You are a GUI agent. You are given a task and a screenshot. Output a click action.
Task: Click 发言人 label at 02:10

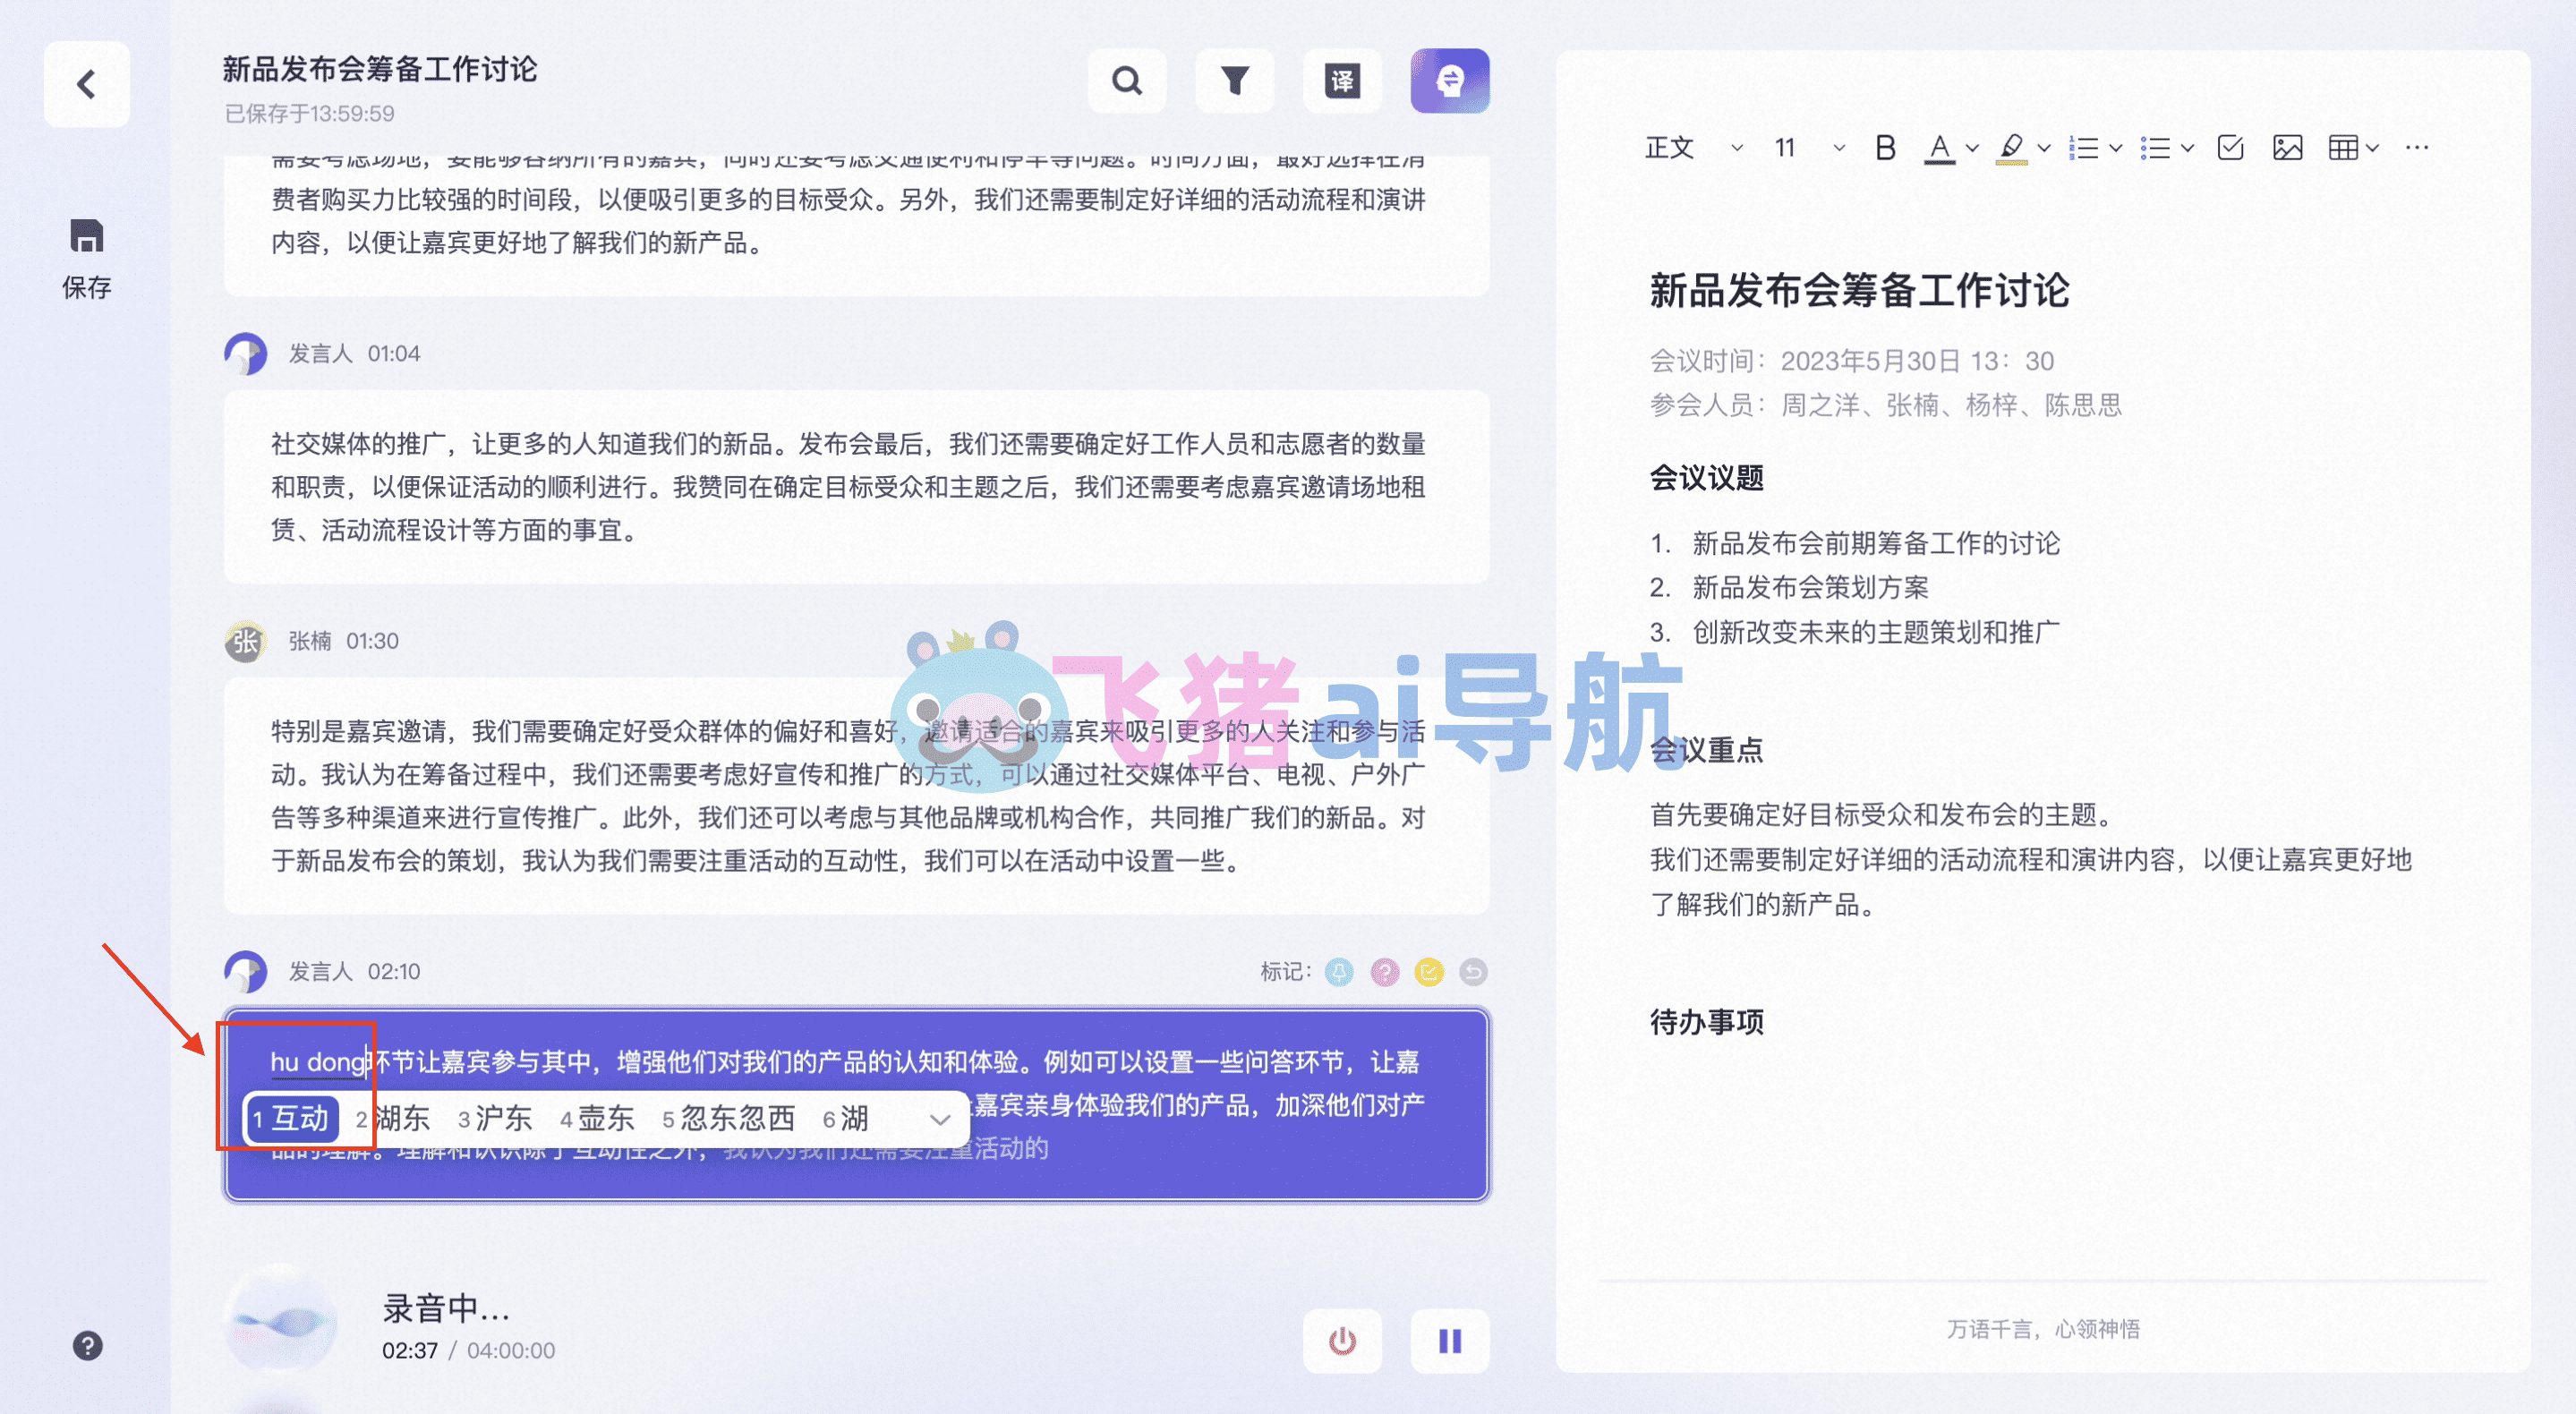tap(321, 971)
